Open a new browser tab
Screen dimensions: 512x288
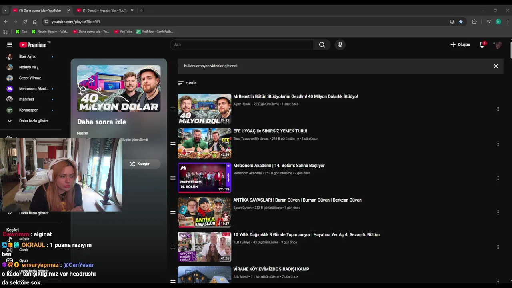(142, 10)
